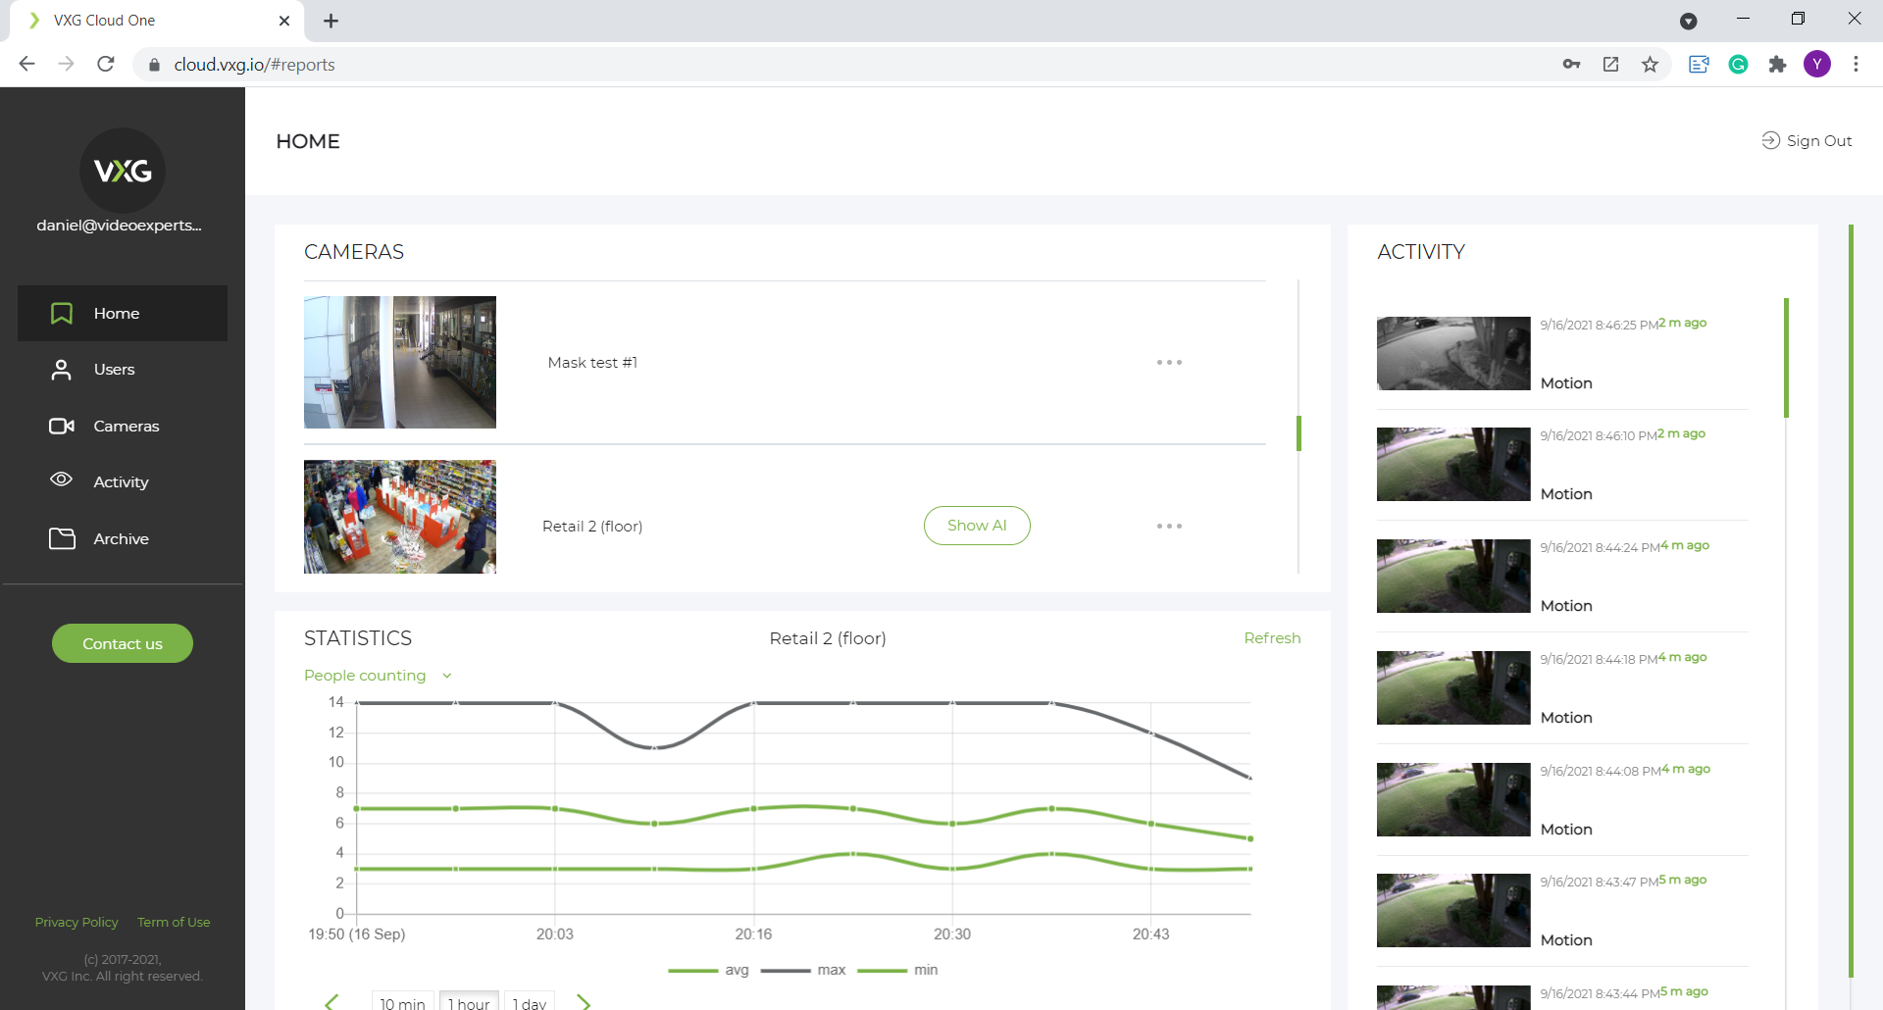The image size is (1883, 1010).
Task: Click the Home bookmark icon in sidebar
Action: (62, 314)
